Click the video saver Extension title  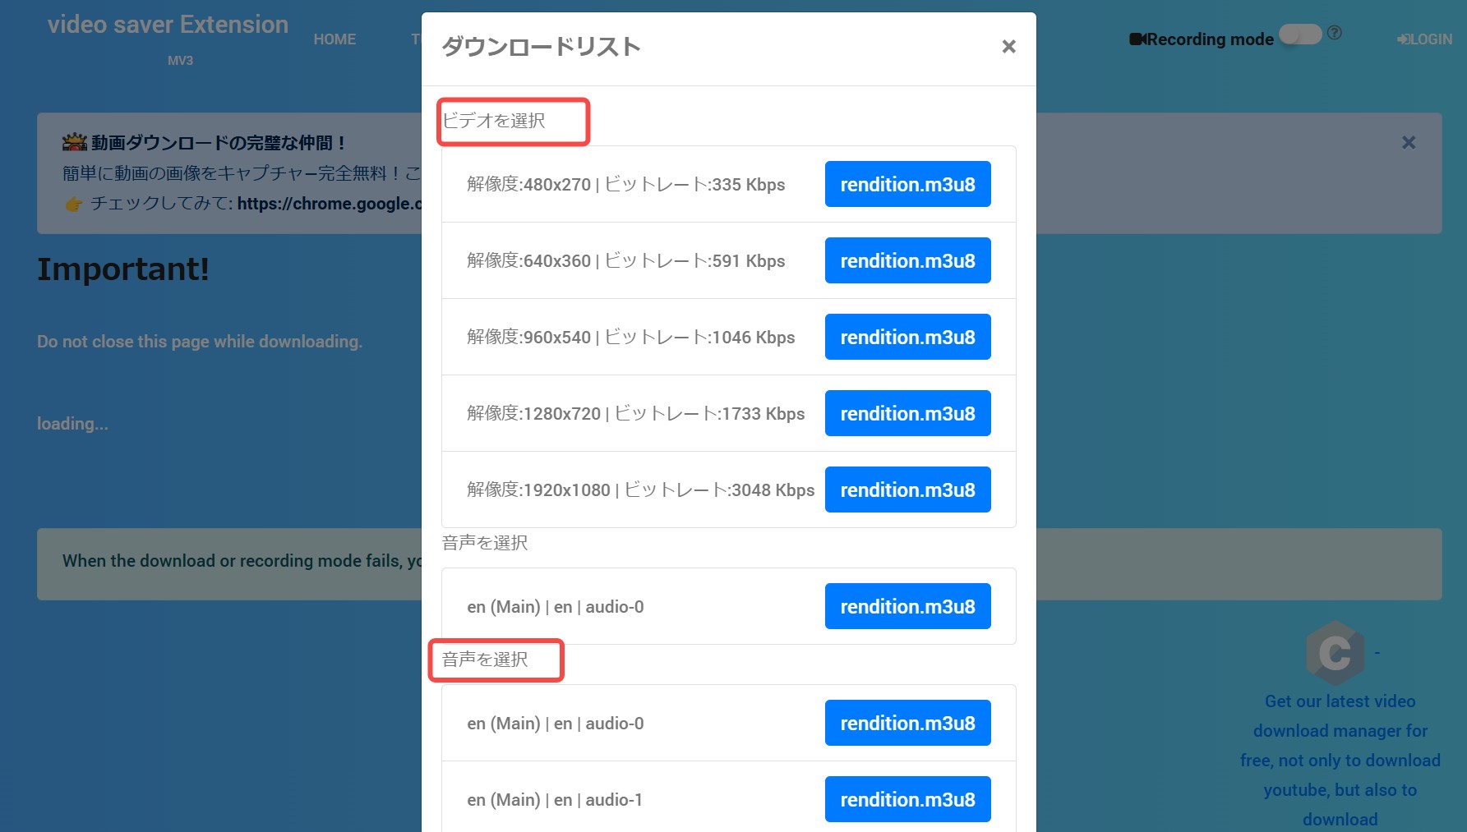168,25
